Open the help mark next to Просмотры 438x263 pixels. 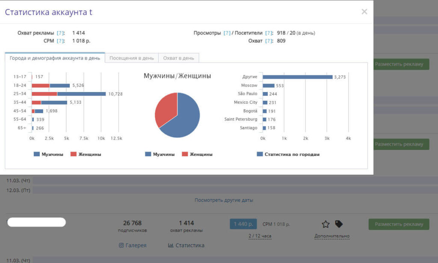click(227, 33)
